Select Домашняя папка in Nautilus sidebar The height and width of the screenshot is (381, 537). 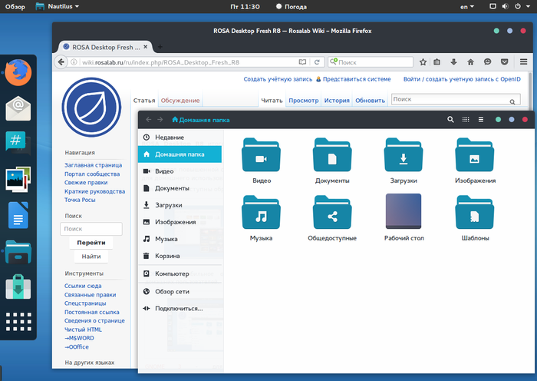click(180, 154)
